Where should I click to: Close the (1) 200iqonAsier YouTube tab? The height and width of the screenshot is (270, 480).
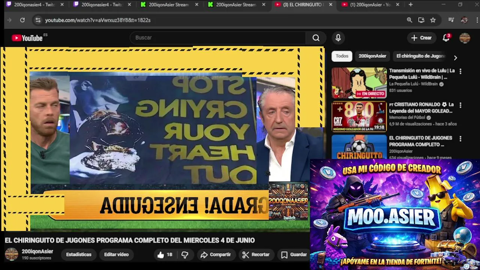click(397, 4)
